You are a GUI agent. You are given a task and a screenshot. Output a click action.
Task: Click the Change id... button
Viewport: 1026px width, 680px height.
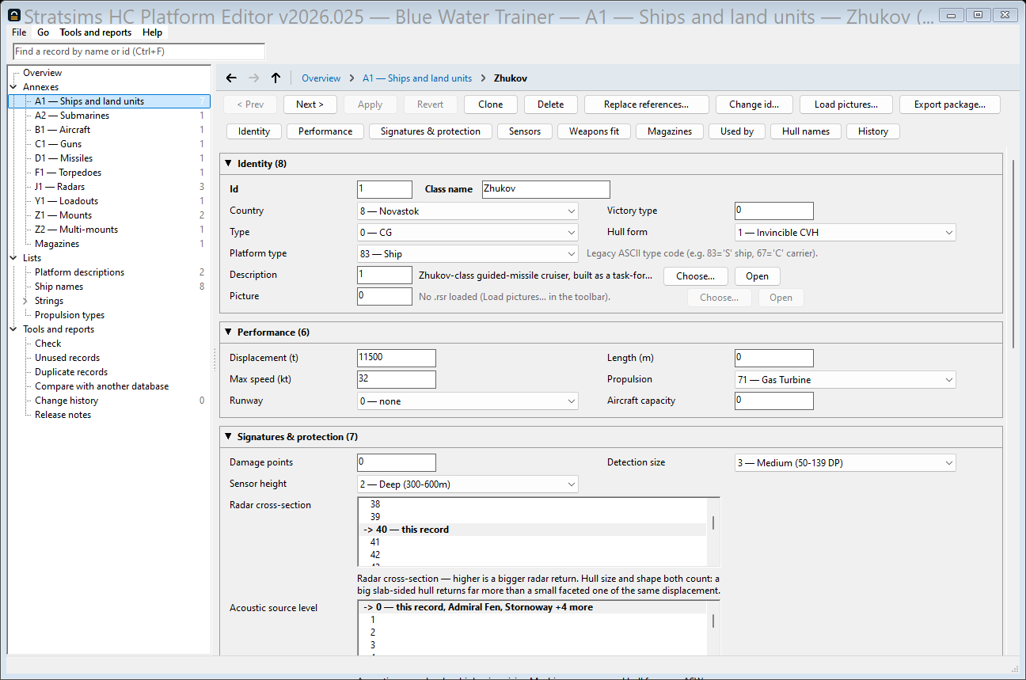click(754, 104)
